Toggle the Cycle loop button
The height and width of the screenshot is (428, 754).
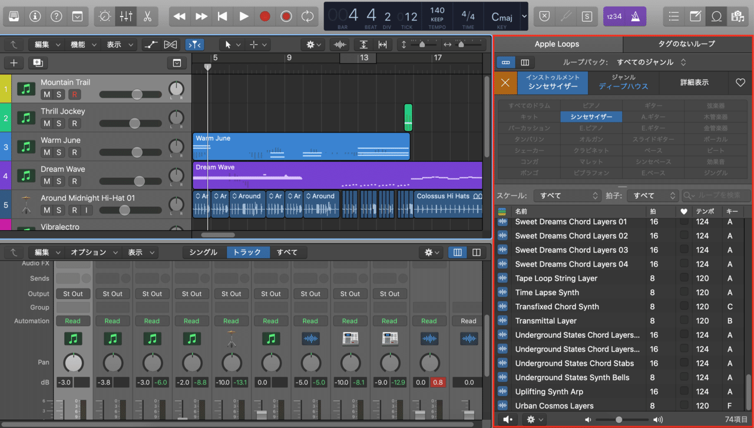(307, 16)
